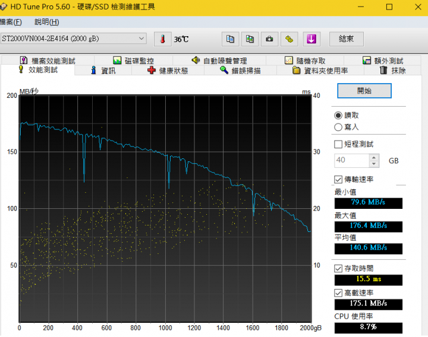428x337 pixels.
Task: Minimize the HD Tune Pro window
Action: click(x=361, y=7)
